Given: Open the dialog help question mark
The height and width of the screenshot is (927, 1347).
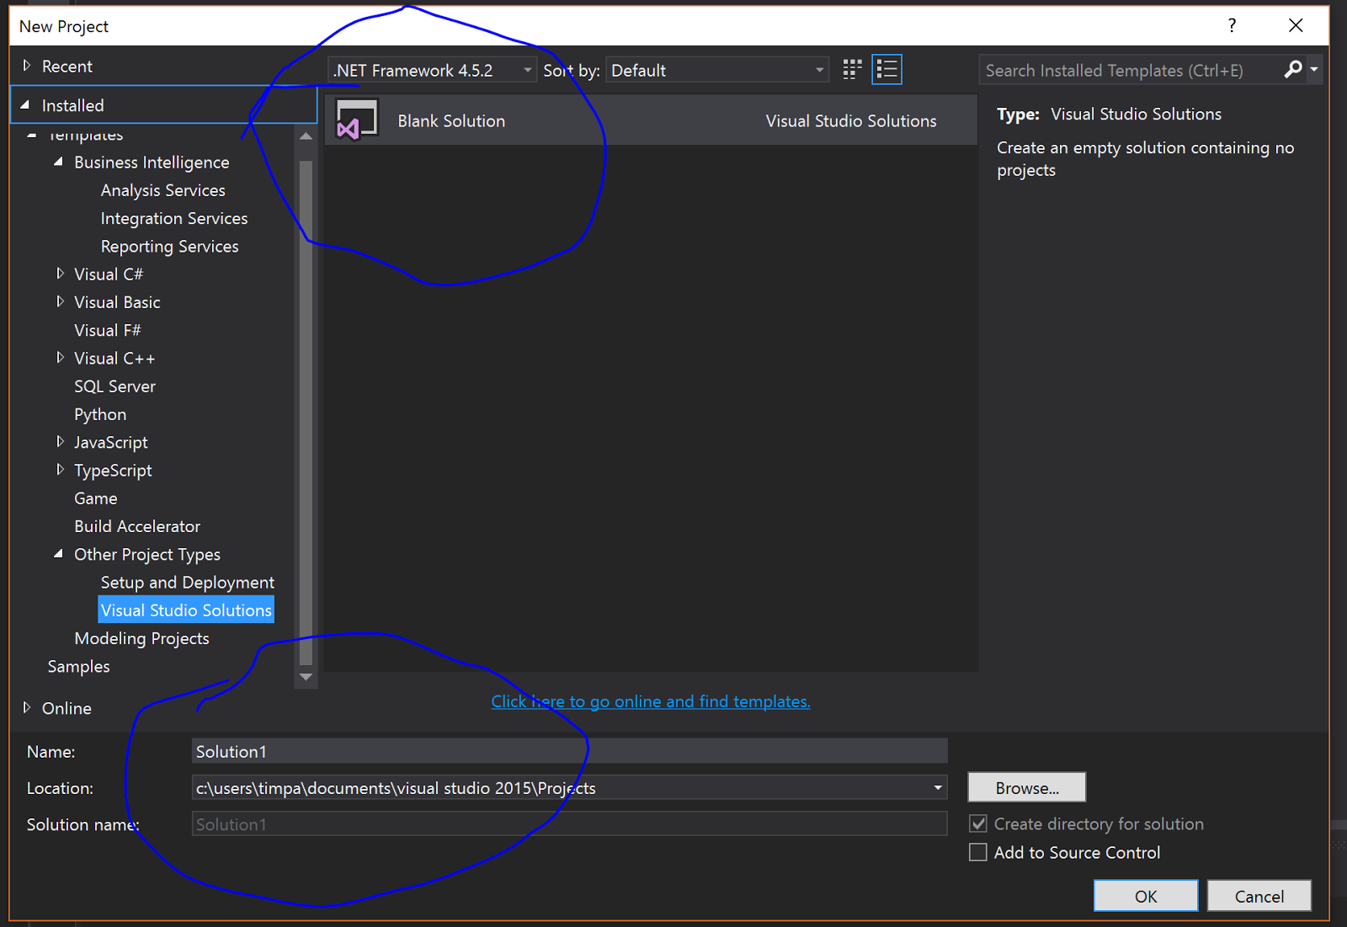Looking at the screenshot, I should pyautogui.click(x=1232, y=25).
